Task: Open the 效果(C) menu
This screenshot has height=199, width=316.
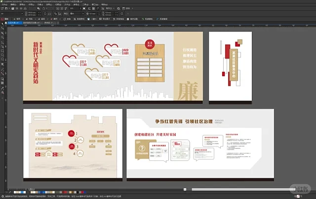Action: (x=49, y=4)
